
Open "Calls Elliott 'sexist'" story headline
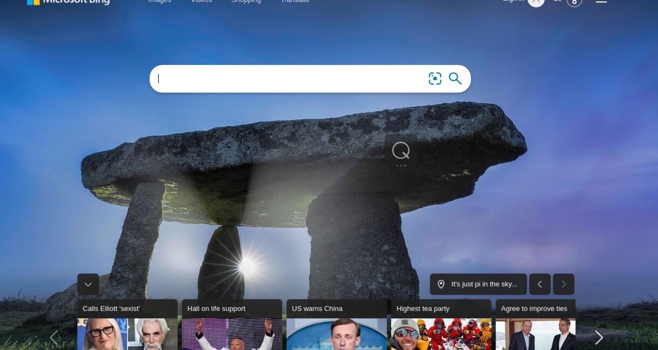click(x=111, y=309)
